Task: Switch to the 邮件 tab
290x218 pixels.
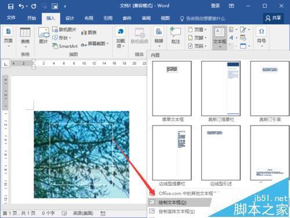Action: pos(127,18)
